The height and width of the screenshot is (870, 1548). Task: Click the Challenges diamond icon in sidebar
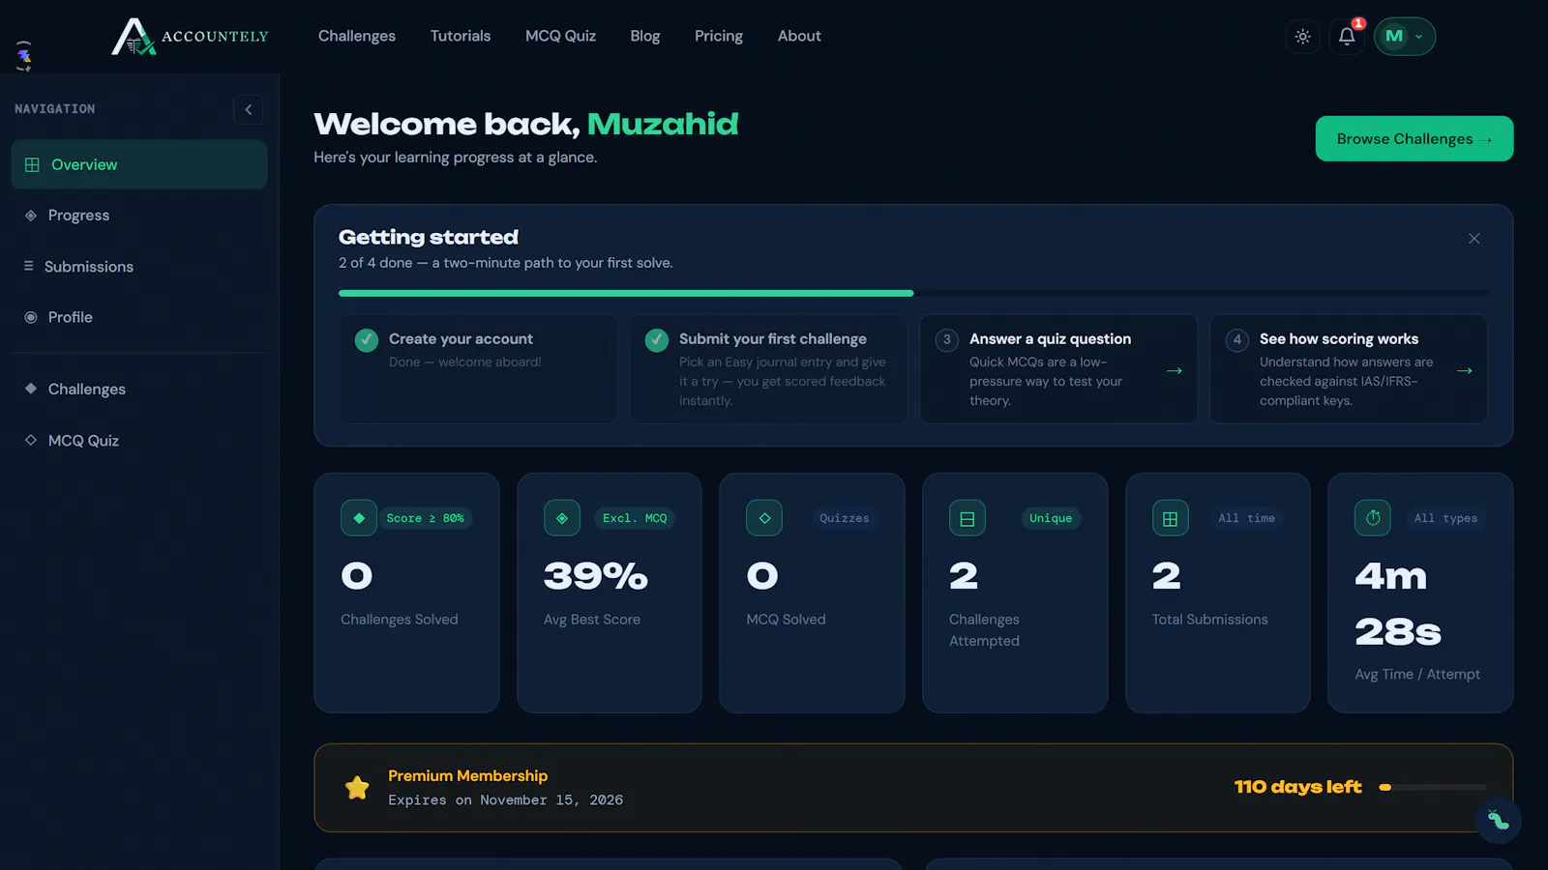click(x=31, y=389)
